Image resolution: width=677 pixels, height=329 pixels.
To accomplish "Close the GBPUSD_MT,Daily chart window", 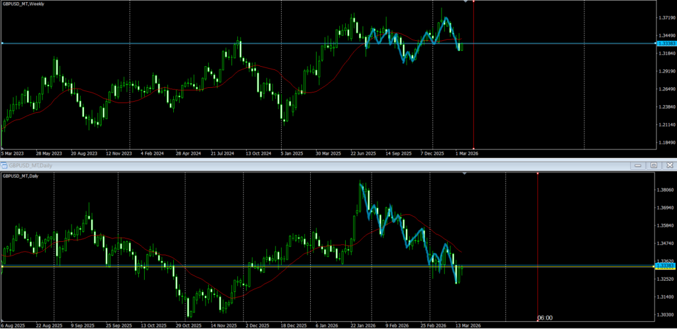I will pyautogui.click(x=669, y=164).
